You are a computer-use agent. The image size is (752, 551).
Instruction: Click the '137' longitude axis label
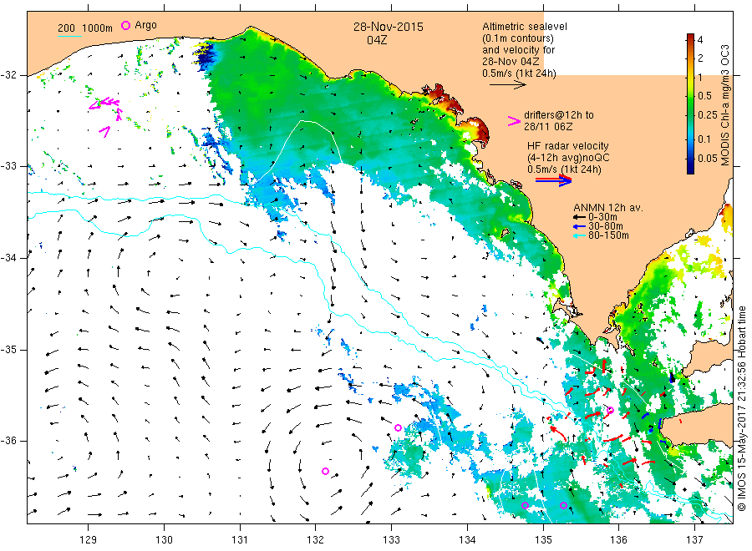tap(694, 540)
